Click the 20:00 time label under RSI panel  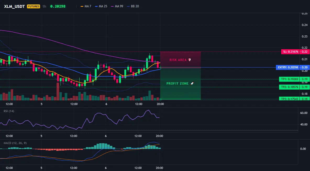click(159, 136)
